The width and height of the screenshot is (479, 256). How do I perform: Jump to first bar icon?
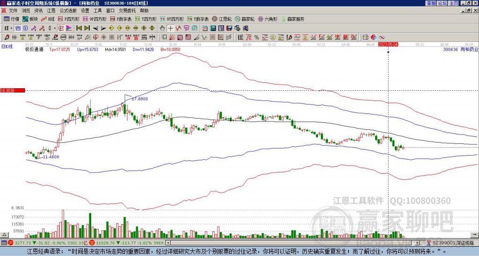pyautogui.click(x=79, y=28)
